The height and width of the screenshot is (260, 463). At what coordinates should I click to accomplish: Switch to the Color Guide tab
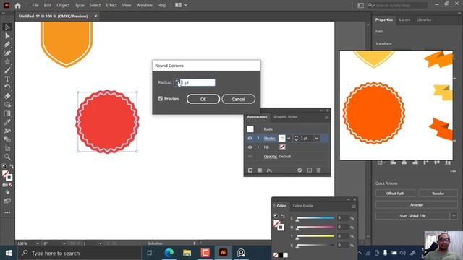point(302,206)
